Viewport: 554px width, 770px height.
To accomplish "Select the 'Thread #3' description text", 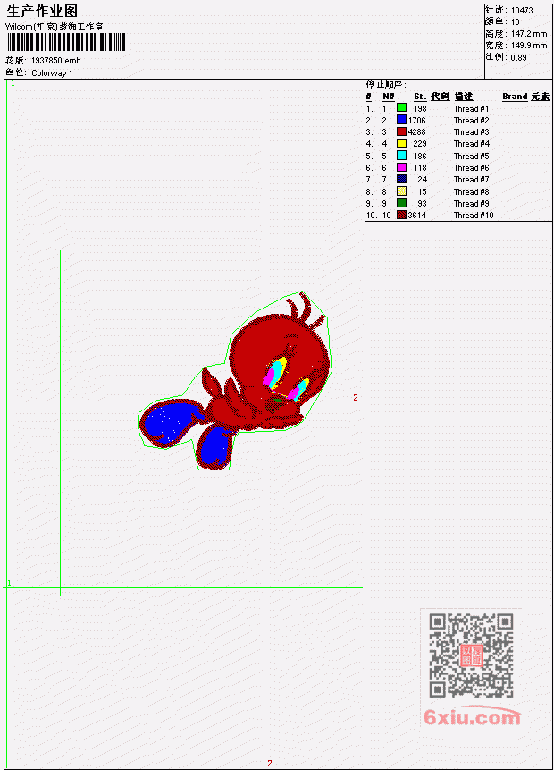I will [471, 132].
